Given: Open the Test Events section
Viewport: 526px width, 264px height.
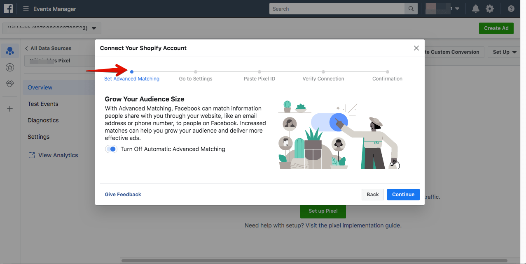Looking at the screenshot, I should (43, 104).
